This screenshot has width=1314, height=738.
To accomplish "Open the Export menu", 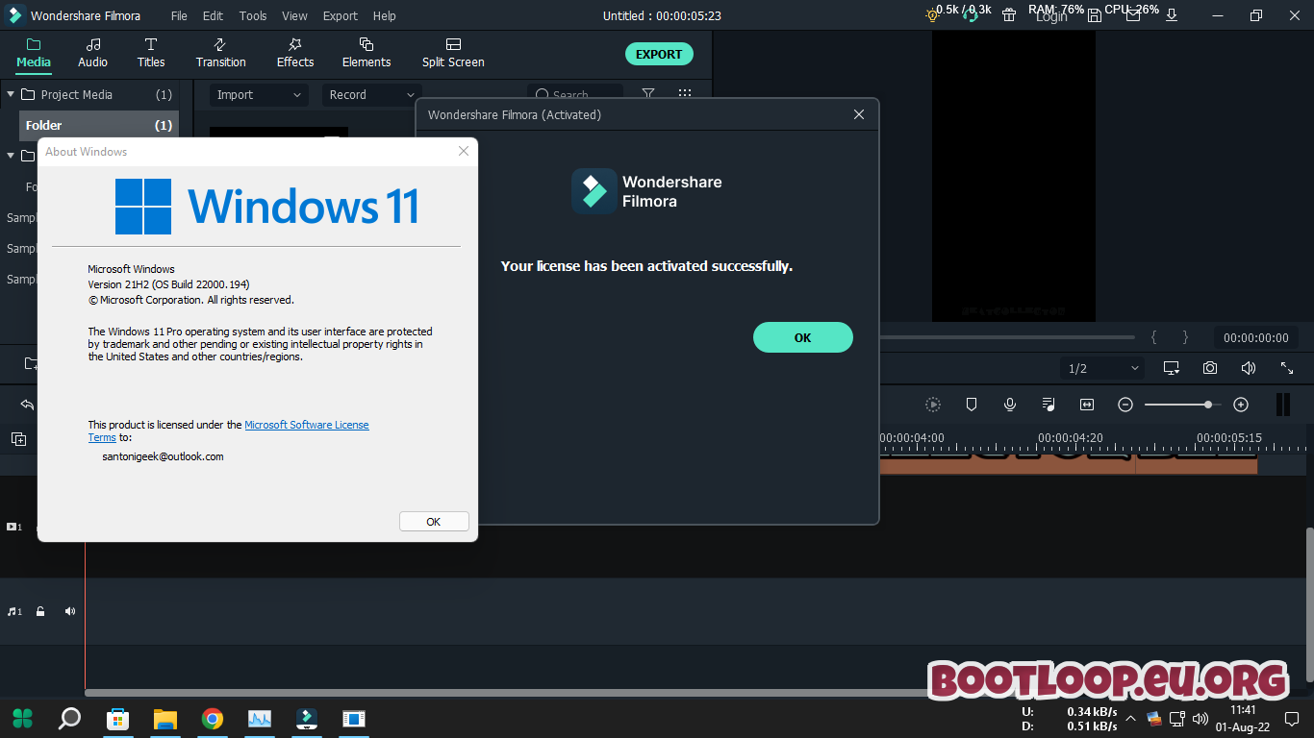I will point(341,15).
